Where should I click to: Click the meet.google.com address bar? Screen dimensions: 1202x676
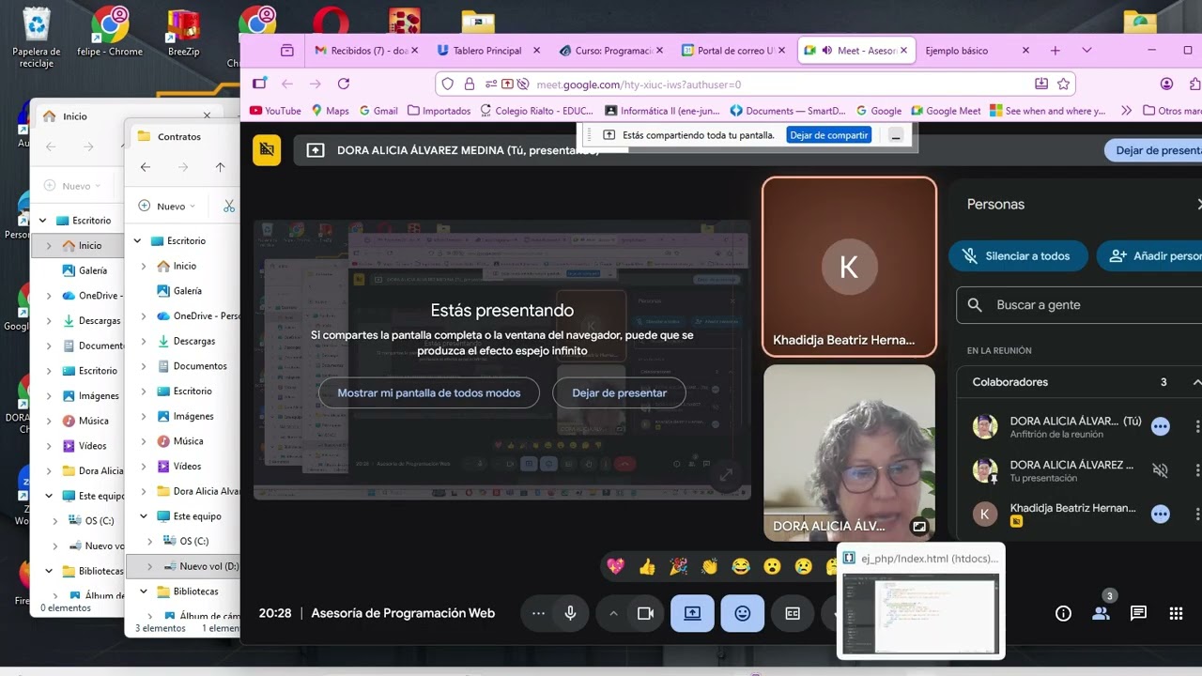pyautogui.click(x=756, y=84)
